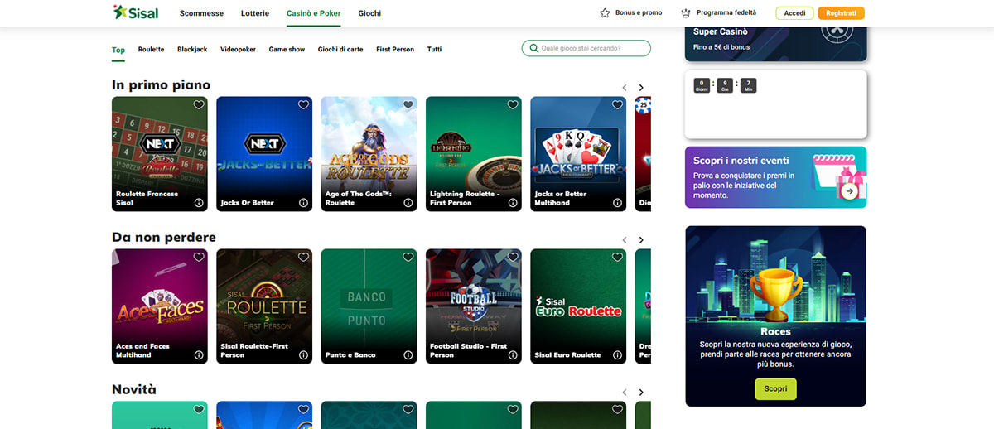Show info for Aces and Faces Multihand
This screenshot has width=994, height=429.
coord(199,354)
